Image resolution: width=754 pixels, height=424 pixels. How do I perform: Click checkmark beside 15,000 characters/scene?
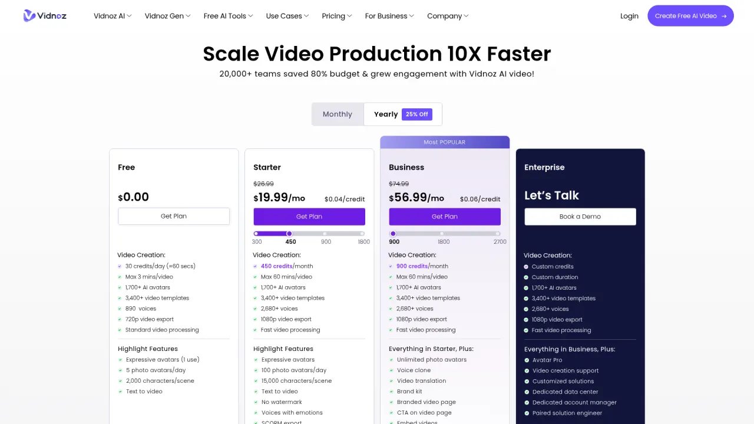click(x=256, y=381)
